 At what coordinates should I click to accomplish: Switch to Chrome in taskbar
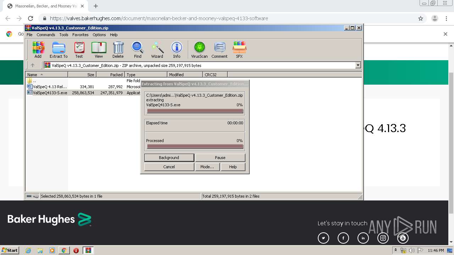pyautogui.click(x=64, y=250)
